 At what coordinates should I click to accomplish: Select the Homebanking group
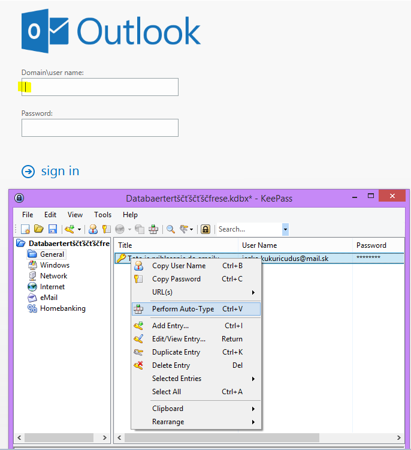pyautogui.click(x=63, y=308)
